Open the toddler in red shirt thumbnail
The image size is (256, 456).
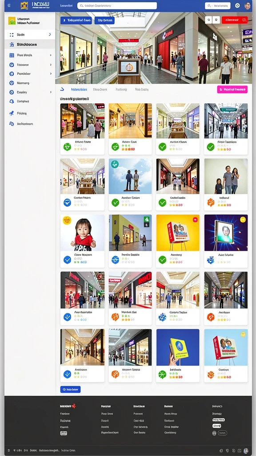82,232
